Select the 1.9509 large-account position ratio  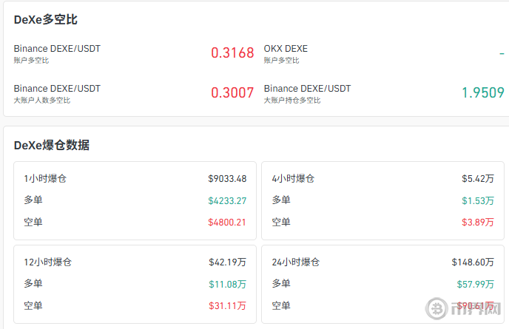483,93
